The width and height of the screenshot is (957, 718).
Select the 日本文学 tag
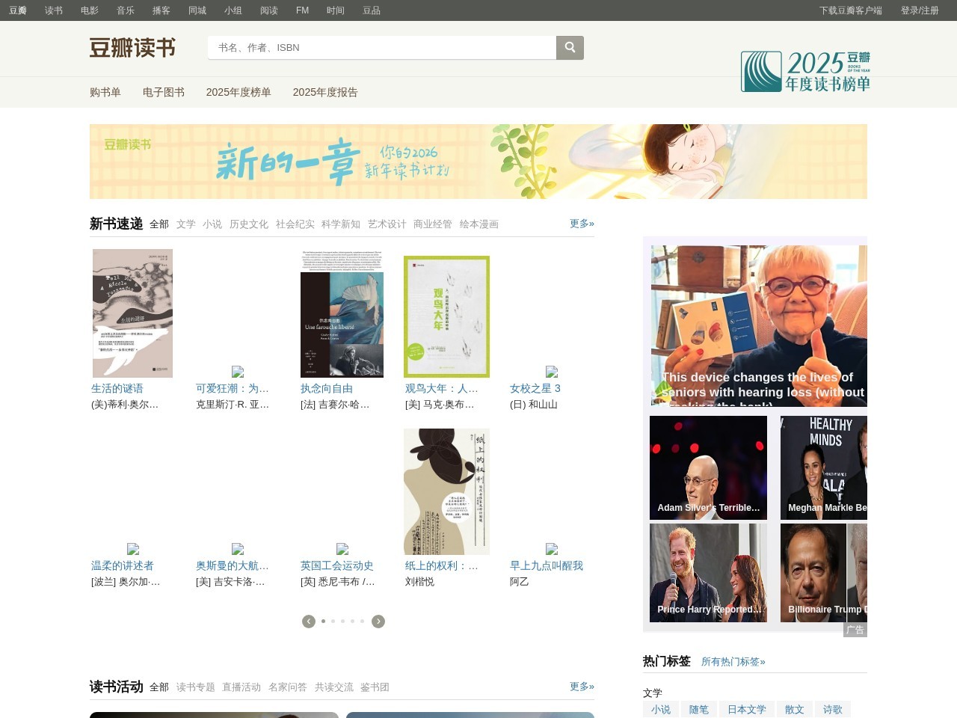pyautogui.click(x=747, y=710)
